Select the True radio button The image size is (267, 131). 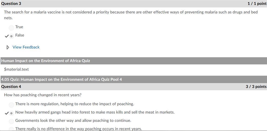11,28
